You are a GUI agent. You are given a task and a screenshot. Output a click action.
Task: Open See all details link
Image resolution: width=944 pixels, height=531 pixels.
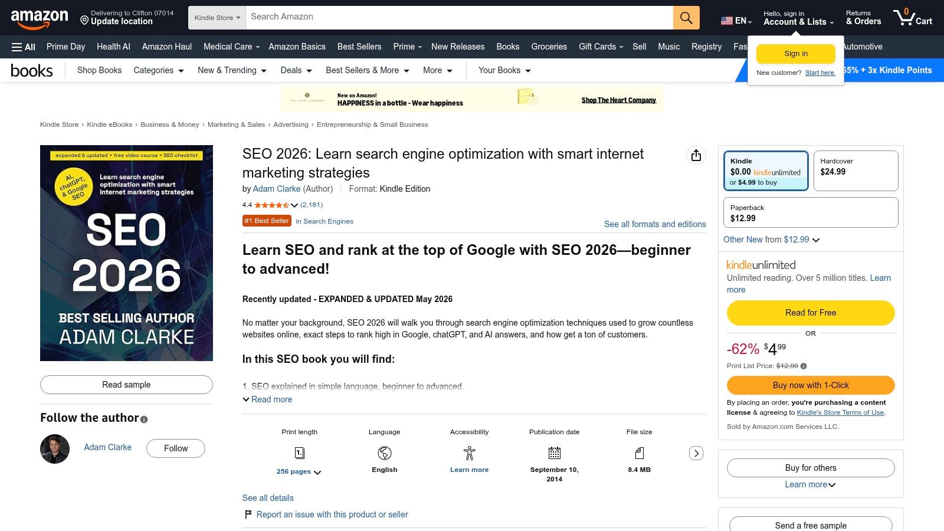[x=268, y=498]
